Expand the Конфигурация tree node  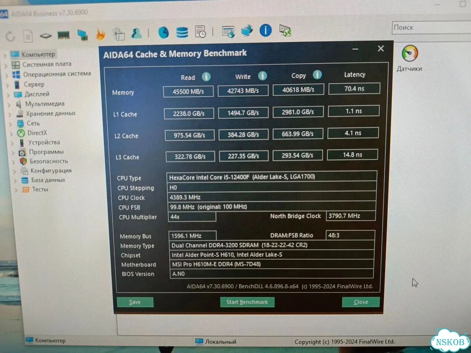pyautogui.click(x=15, y=171)
